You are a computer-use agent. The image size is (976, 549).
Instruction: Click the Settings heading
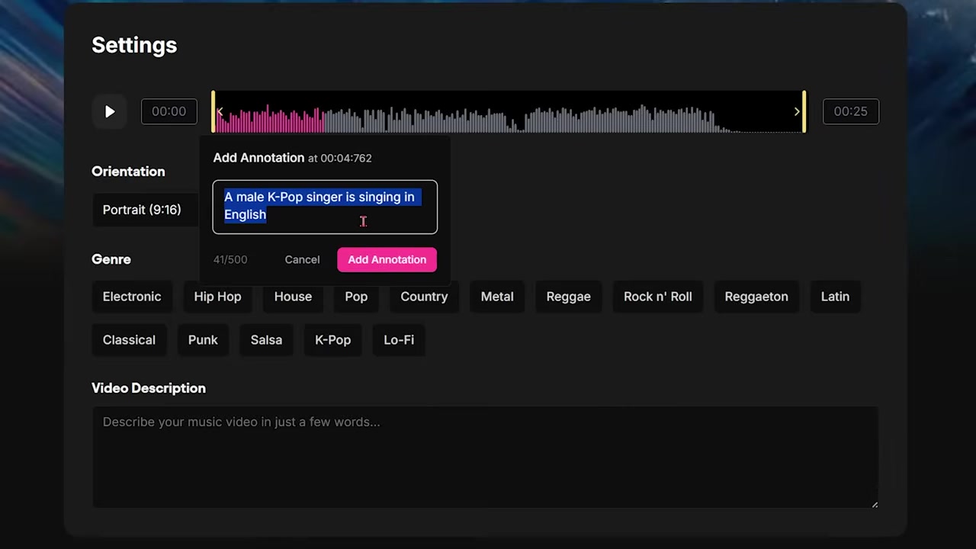[134, 45]
